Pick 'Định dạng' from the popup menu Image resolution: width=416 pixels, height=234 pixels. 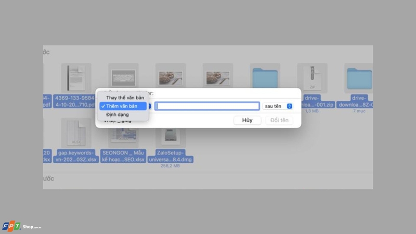[x=123, y=114]
